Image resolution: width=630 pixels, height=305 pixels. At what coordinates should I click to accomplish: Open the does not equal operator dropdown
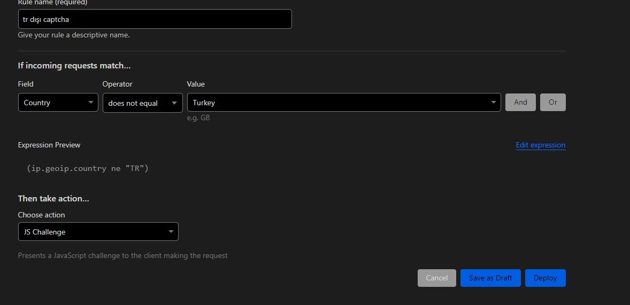coord(143,103)
